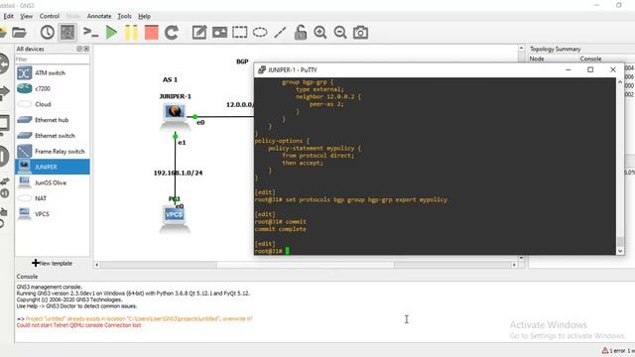Click the AS 1 label on canvas
This screenshot has height=357, width=635.
point(170,79)
